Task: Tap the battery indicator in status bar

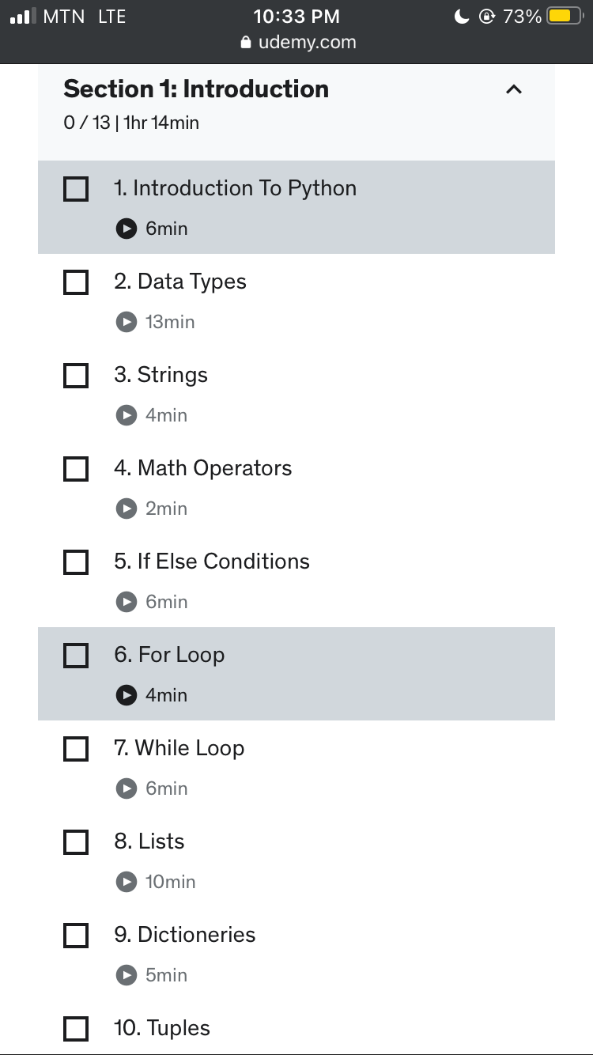Action: pyautogui.click(x=565, y=16)
